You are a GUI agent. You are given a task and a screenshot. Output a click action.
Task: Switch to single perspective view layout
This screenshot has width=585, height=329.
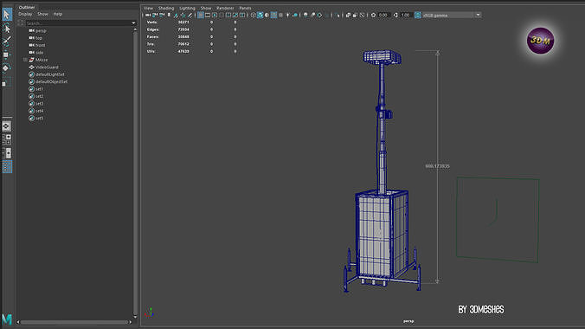pos(6,126)
